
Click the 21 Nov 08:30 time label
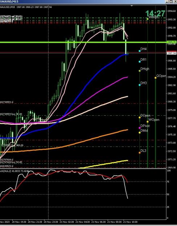pos(114,222)
